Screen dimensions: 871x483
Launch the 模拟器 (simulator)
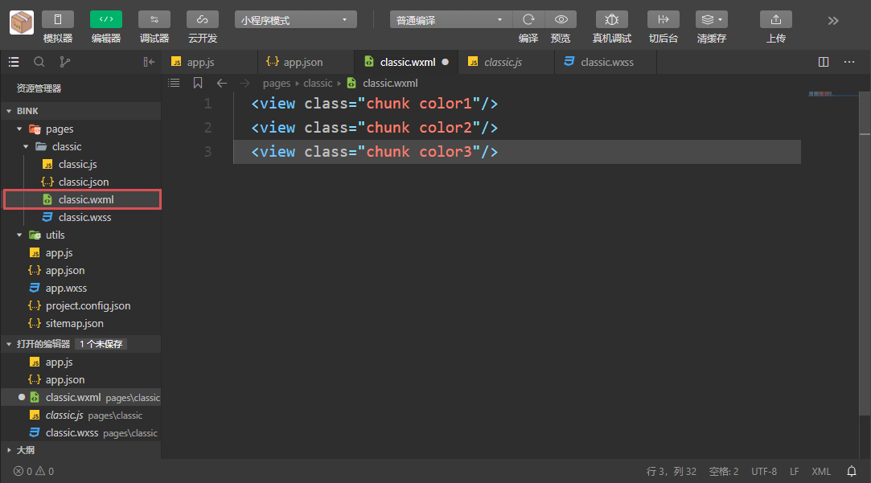pyautogui.click(x=56, y=23)
